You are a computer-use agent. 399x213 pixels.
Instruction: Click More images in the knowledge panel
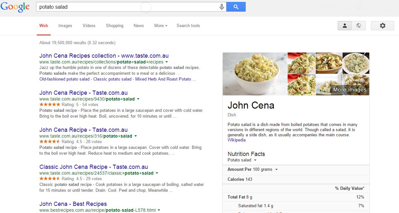(x=350, y=90)
